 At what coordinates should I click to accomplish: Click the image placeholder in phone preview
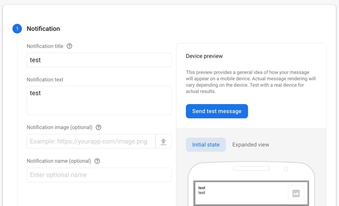point(296,193)
